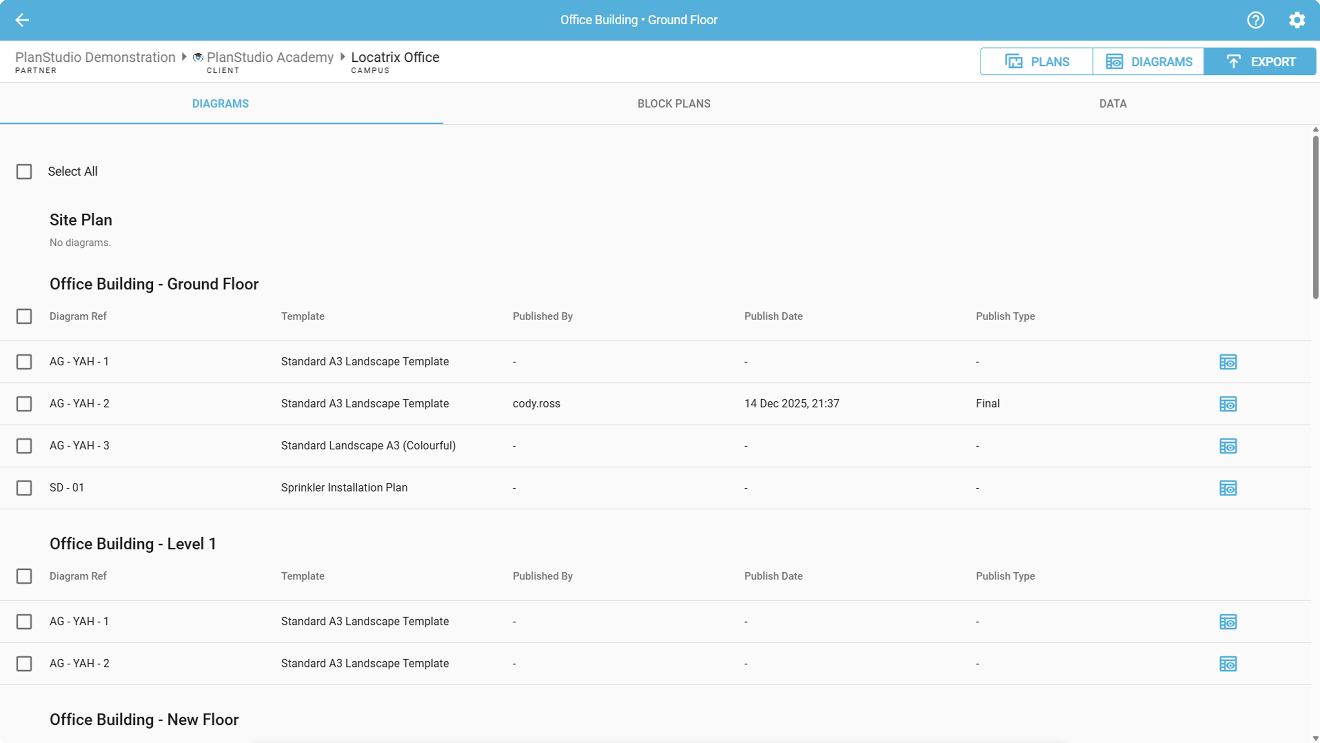1320x743 pixels.
Task: Check the AG - YAH - 3 row checkbox
Action: 24,446
